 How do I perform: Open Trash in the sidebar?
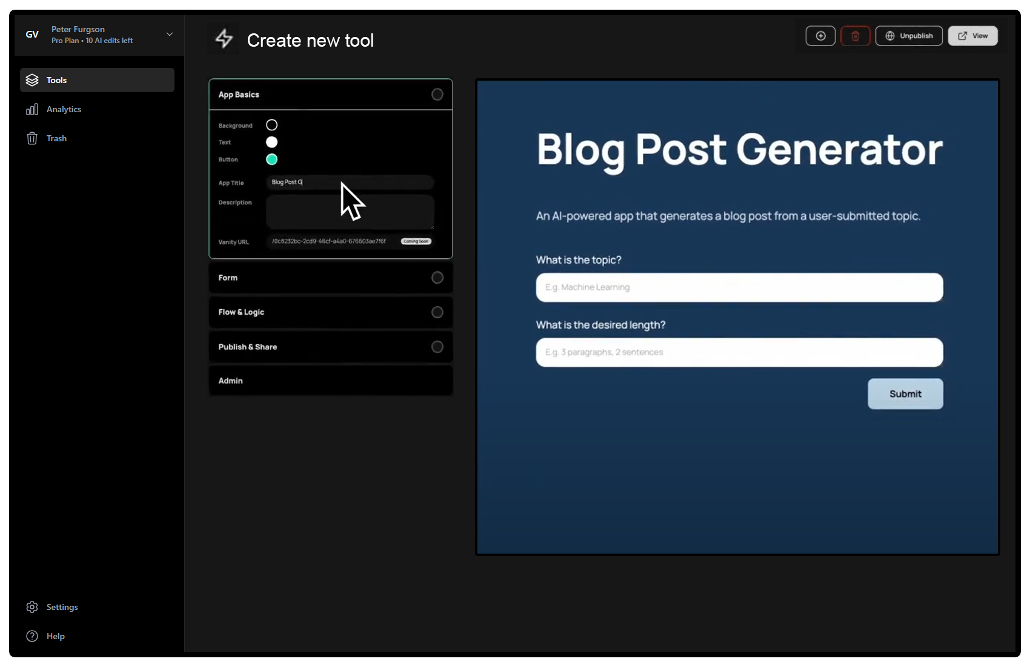(56, 138)
